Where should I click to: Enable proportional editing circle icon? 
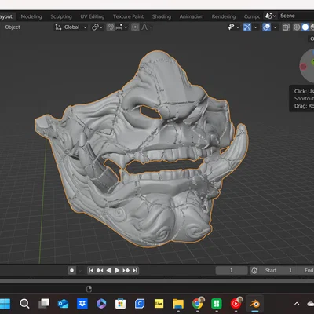click(135, 27)
